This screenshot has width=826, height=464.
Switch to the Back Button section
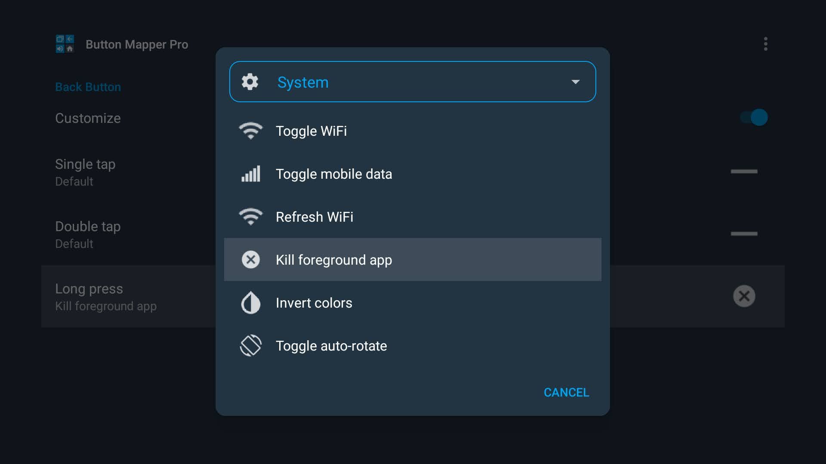[88, 87]
